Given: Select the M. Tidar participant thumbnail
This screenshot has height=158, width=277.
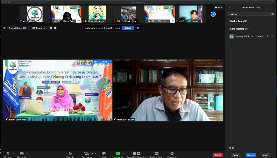Looking at the screenshot, I should [x=97, y=14].
